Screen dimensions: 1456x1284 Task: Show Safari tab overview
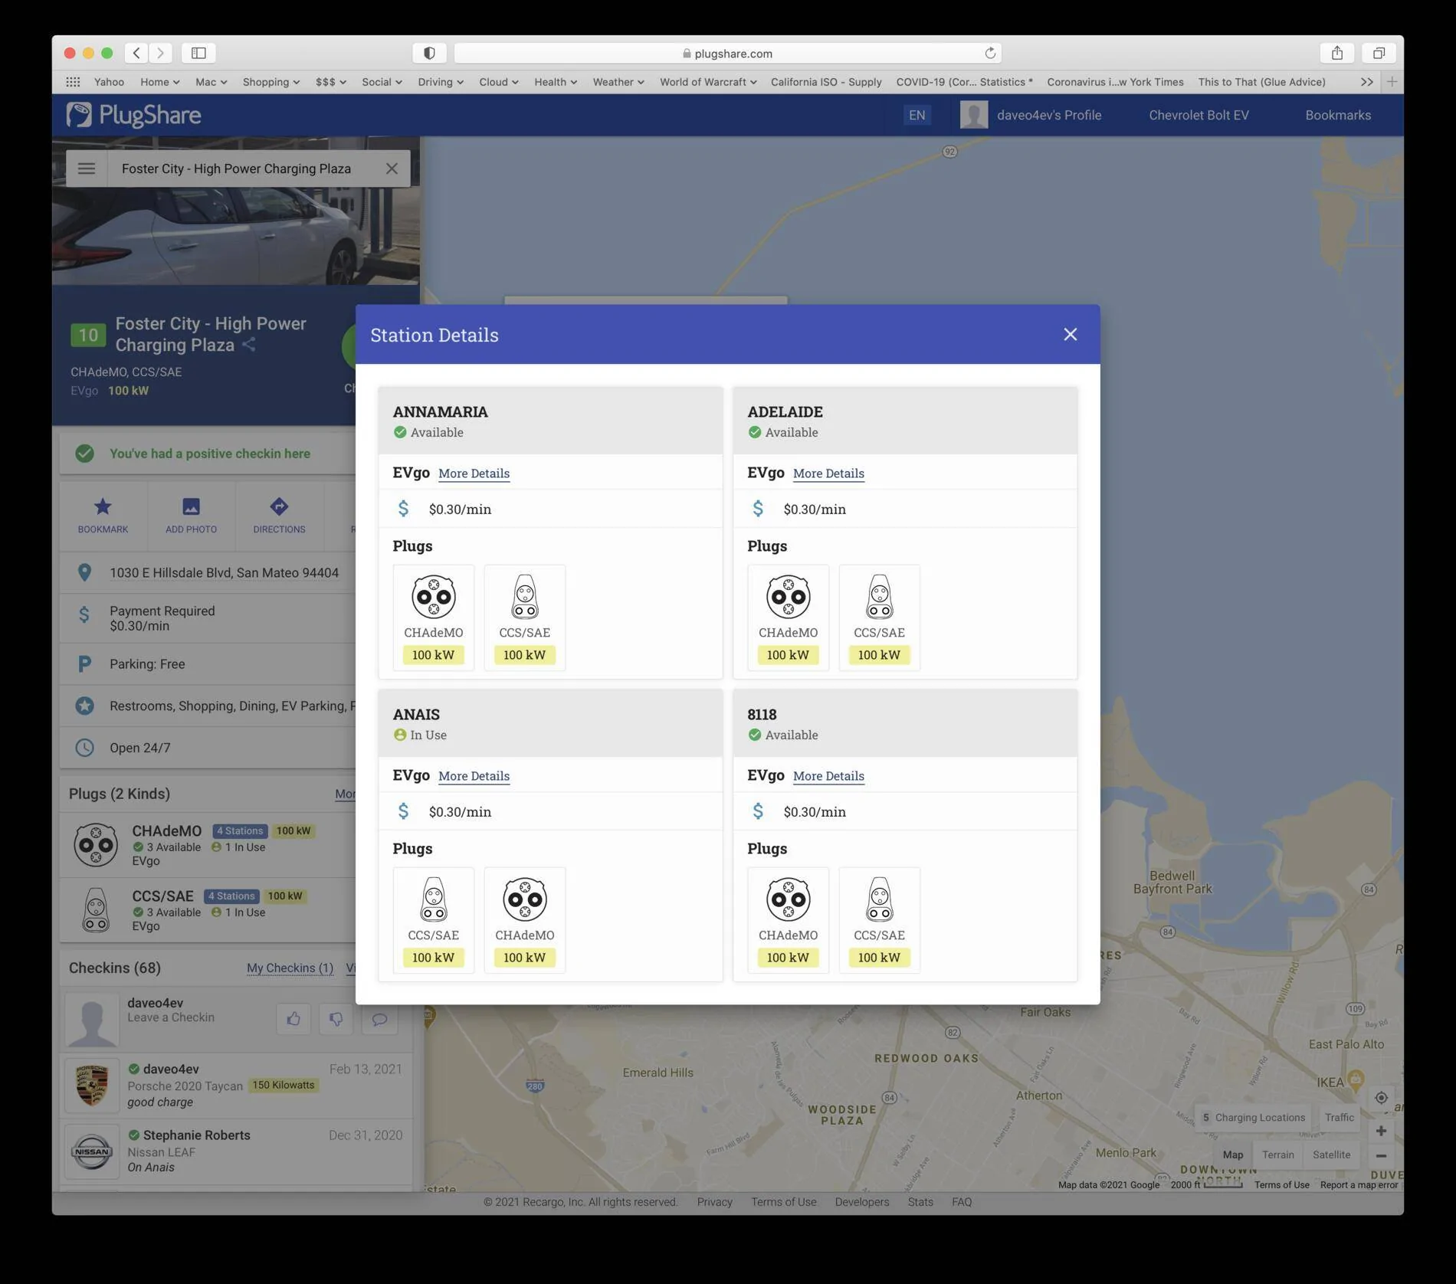pyautogui.click(x=1379, y=53)
